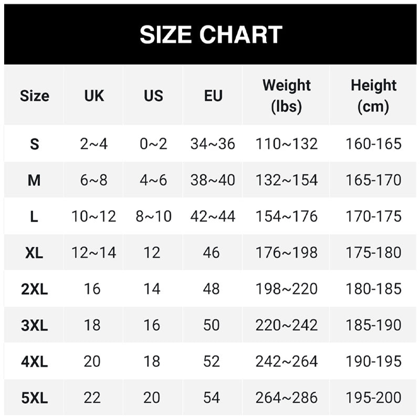Select the Size column header
The width and height of the screenshot is (420, 420).
click(x=34, y=96)
